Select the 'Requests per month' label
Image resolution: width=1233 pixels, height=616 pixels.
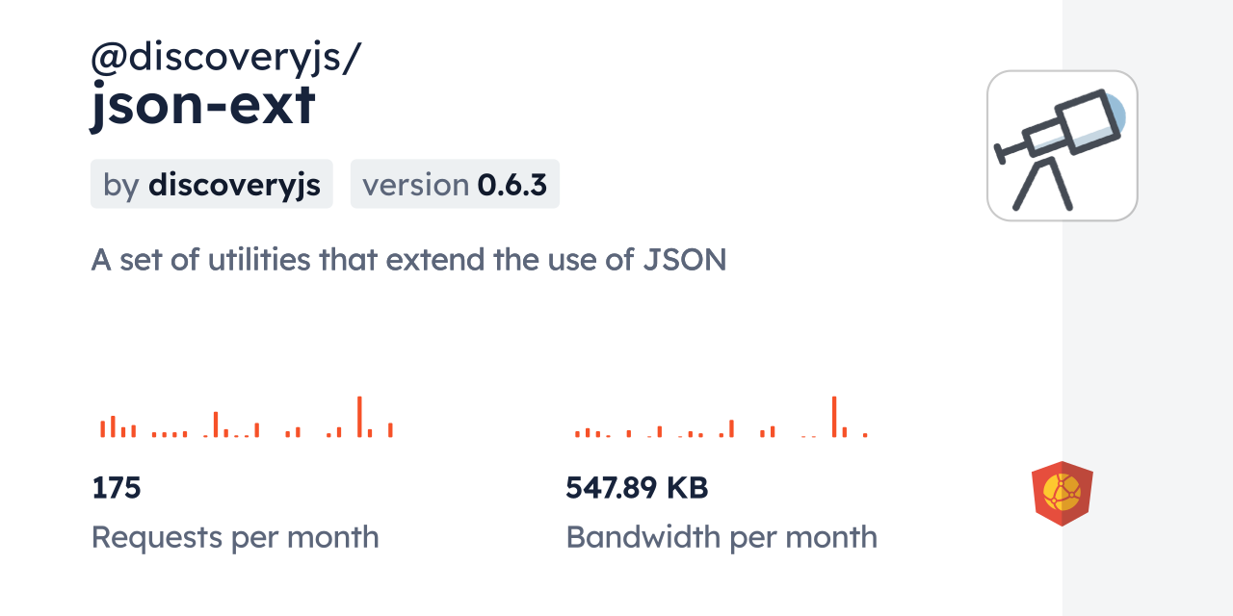click(235, 537)
